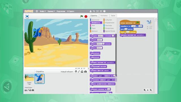Click the green flag to start
This screenshot has height=102, width=181.
pyautogui.click(x=82, y=16)
